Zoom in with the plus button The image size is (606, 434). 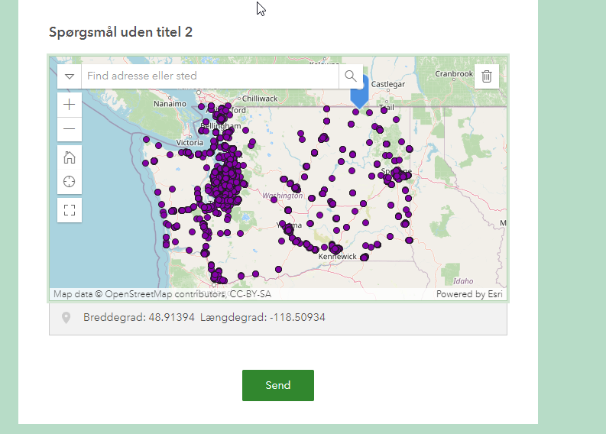coord(70,105)
